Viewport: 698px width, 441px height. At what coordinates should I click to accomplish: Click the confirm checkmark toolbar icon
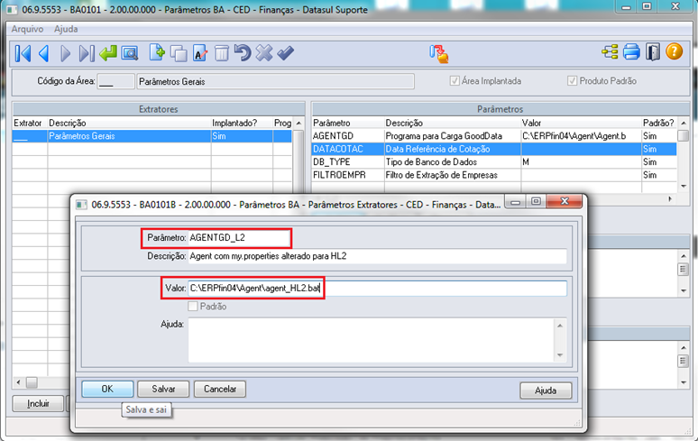(x=285, y=53)
